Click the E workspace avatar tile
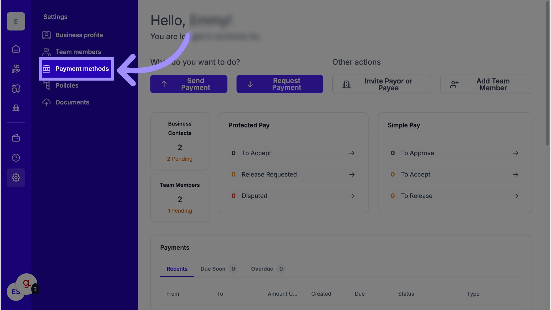This screenshot has width=551, height=310. (x=16, y=21)
